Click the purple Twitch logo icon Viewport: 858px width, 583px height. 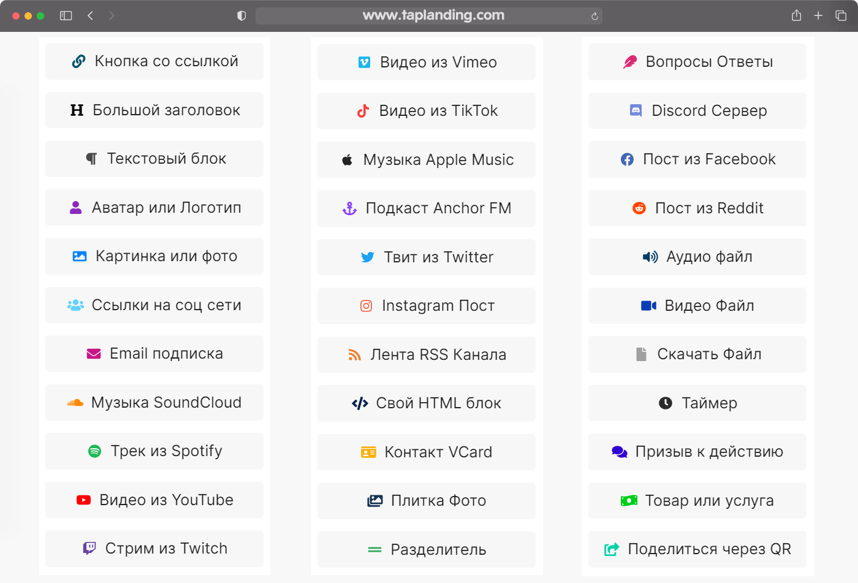(x=89, y=548)
